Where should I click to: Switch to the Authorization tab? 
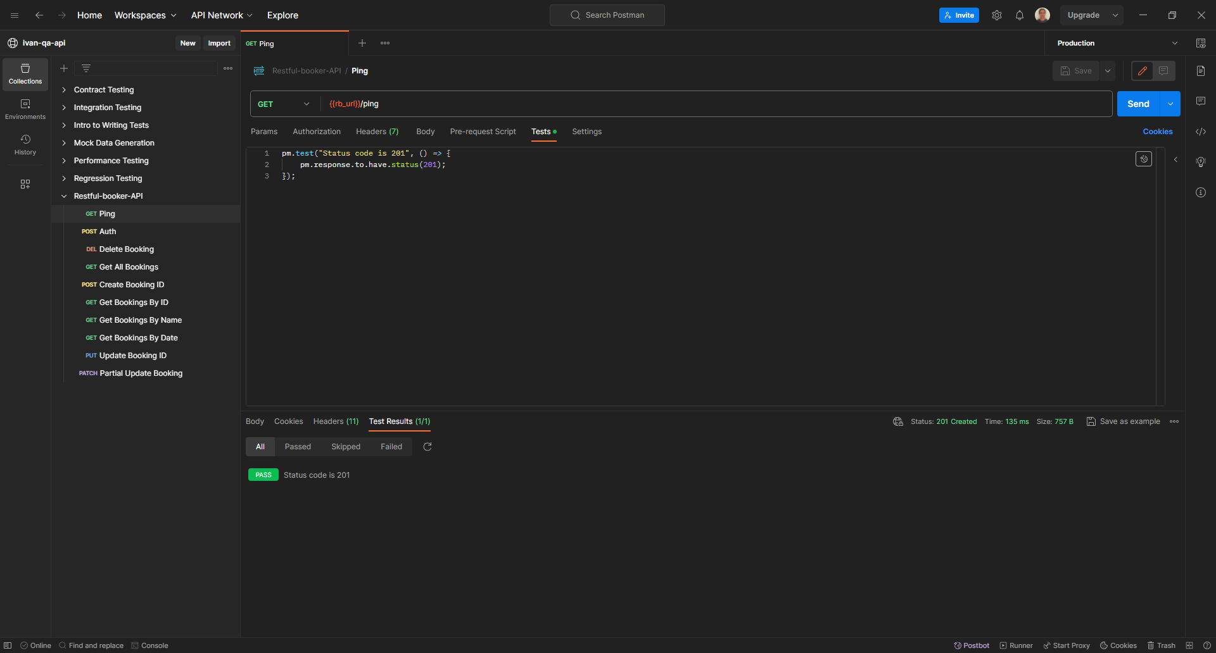[317, 132]
